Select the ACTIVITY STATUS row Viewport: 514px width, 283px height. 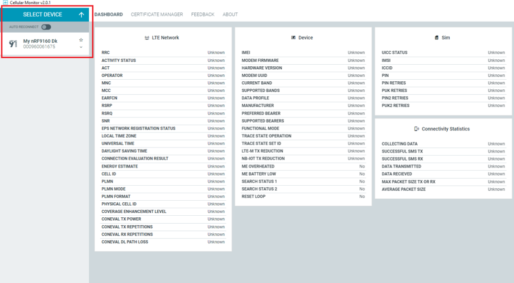tap(163, 60)
